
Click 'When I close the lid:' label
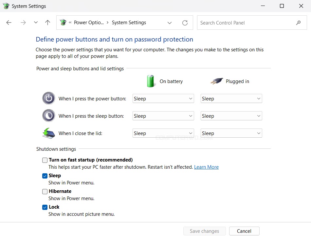coord(80,133)
